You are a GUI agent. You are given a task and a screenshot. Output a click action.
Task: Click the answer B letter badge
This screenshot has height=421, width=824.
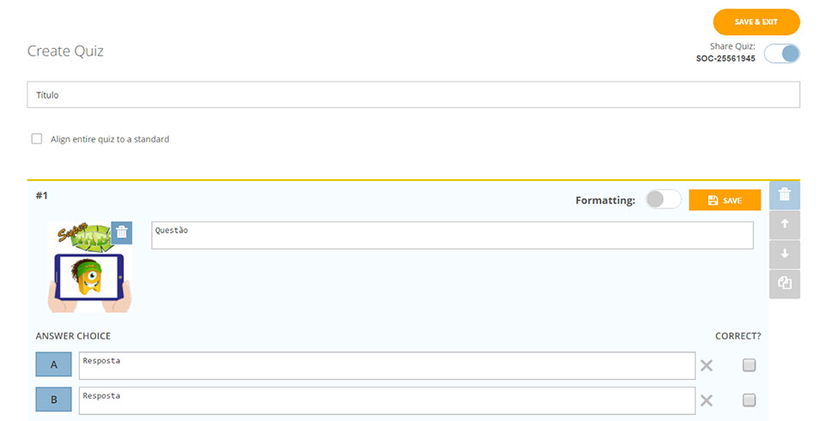point(54,400)
